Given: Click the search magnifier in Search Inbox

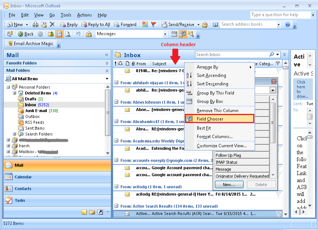Looking at the screenshot, I should [272, 54].
